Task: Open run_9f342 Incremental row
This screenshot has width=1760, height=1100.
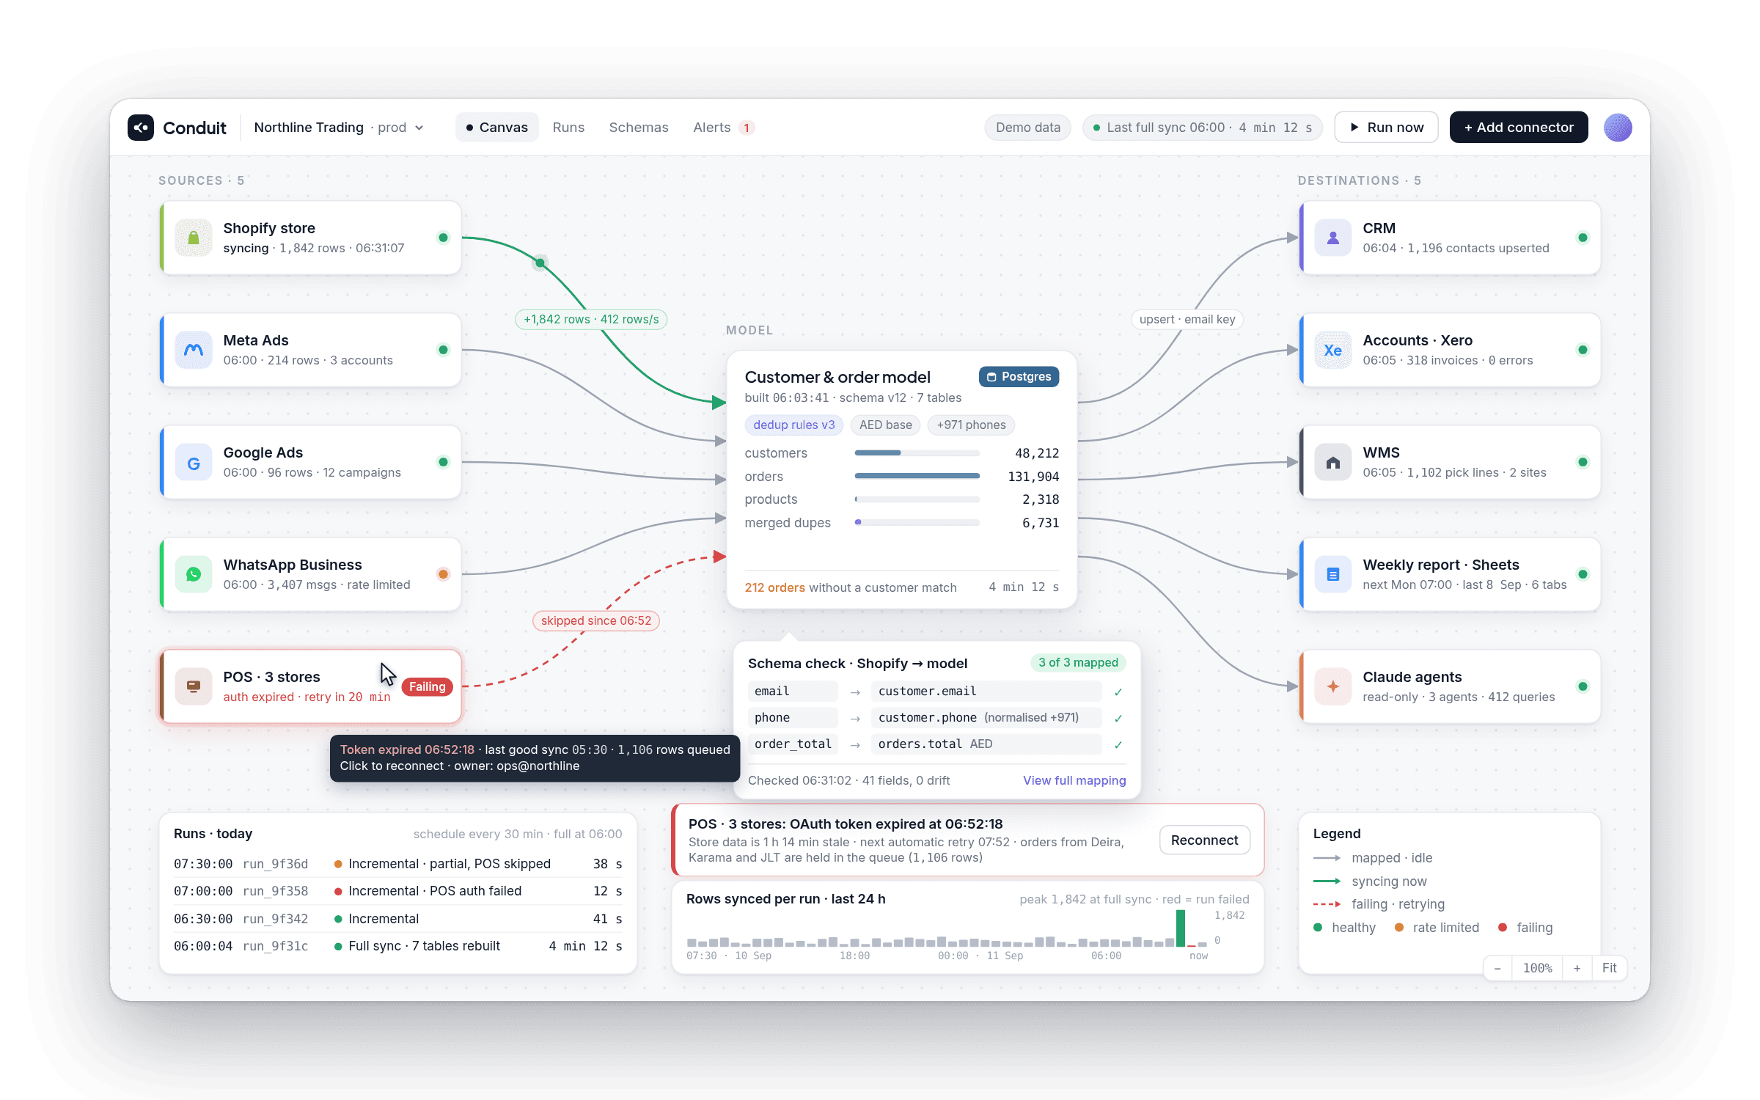Action: pyautogui.click(x=397, y=919)
